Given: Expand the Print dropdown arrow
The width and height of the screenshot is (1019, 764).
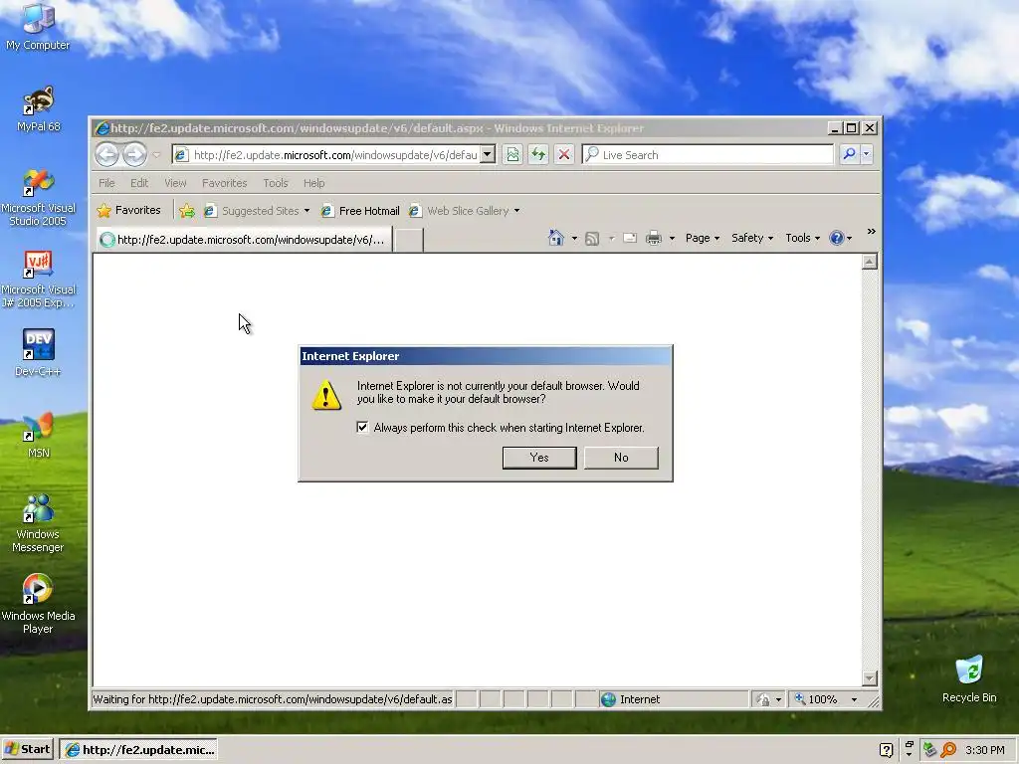Looking at the screenshot, I should click(672, 239).
